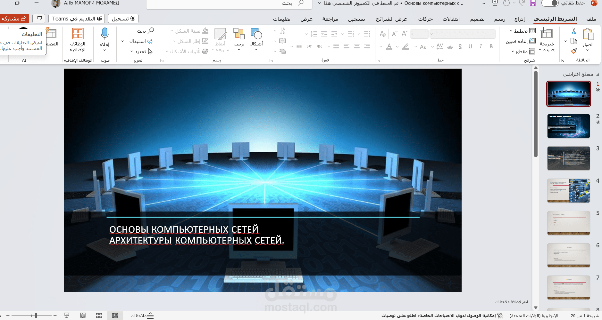Add a New Slide (شريحة جديدة) icon
Viewport: 602px width, 320px height.
click(x=547, y=33)
